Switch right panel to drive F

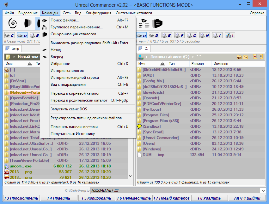(179, 35)
